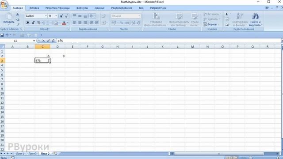Click the AutoSum sigma icon
Viewport: 283px width, 159px height.
click(227, 14)
